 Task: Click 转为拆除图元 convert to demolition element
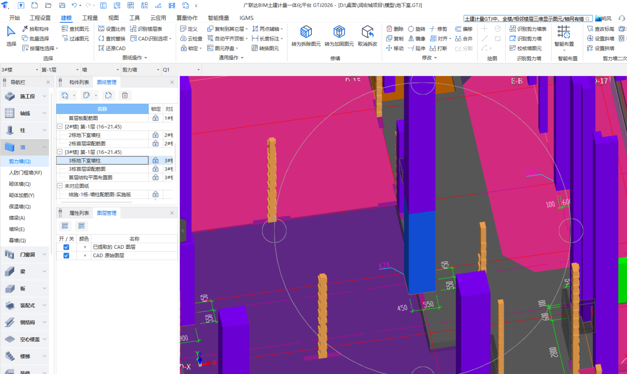(306, 36)
